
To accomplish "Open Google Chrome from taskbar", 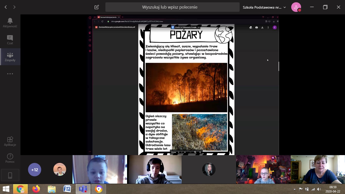I will 20,189.
